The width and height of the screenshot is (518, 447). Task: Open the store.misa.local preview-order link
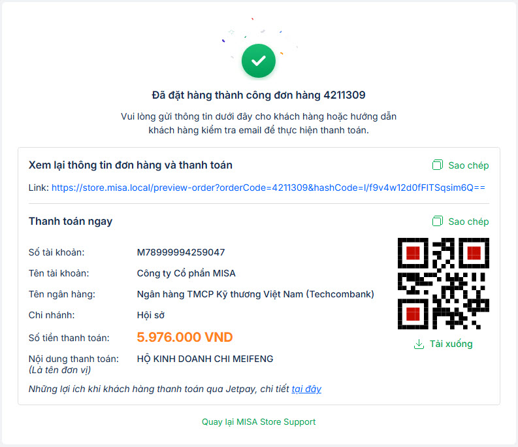268,188
